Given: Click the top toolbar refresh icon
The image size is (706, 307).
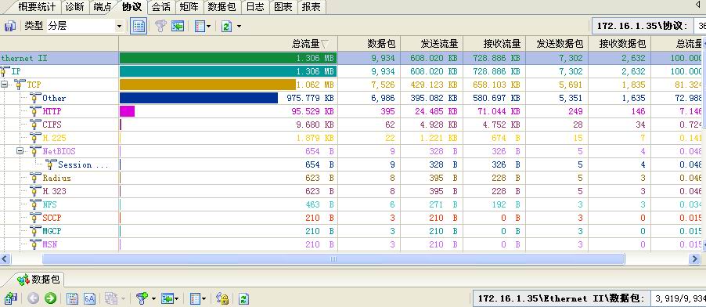Looking at the screenshot, I should click(226, 26).
